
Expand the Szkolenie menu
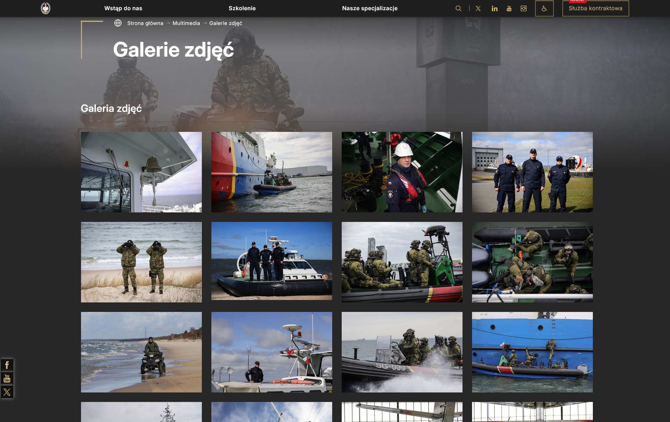[x=242, y=8]
